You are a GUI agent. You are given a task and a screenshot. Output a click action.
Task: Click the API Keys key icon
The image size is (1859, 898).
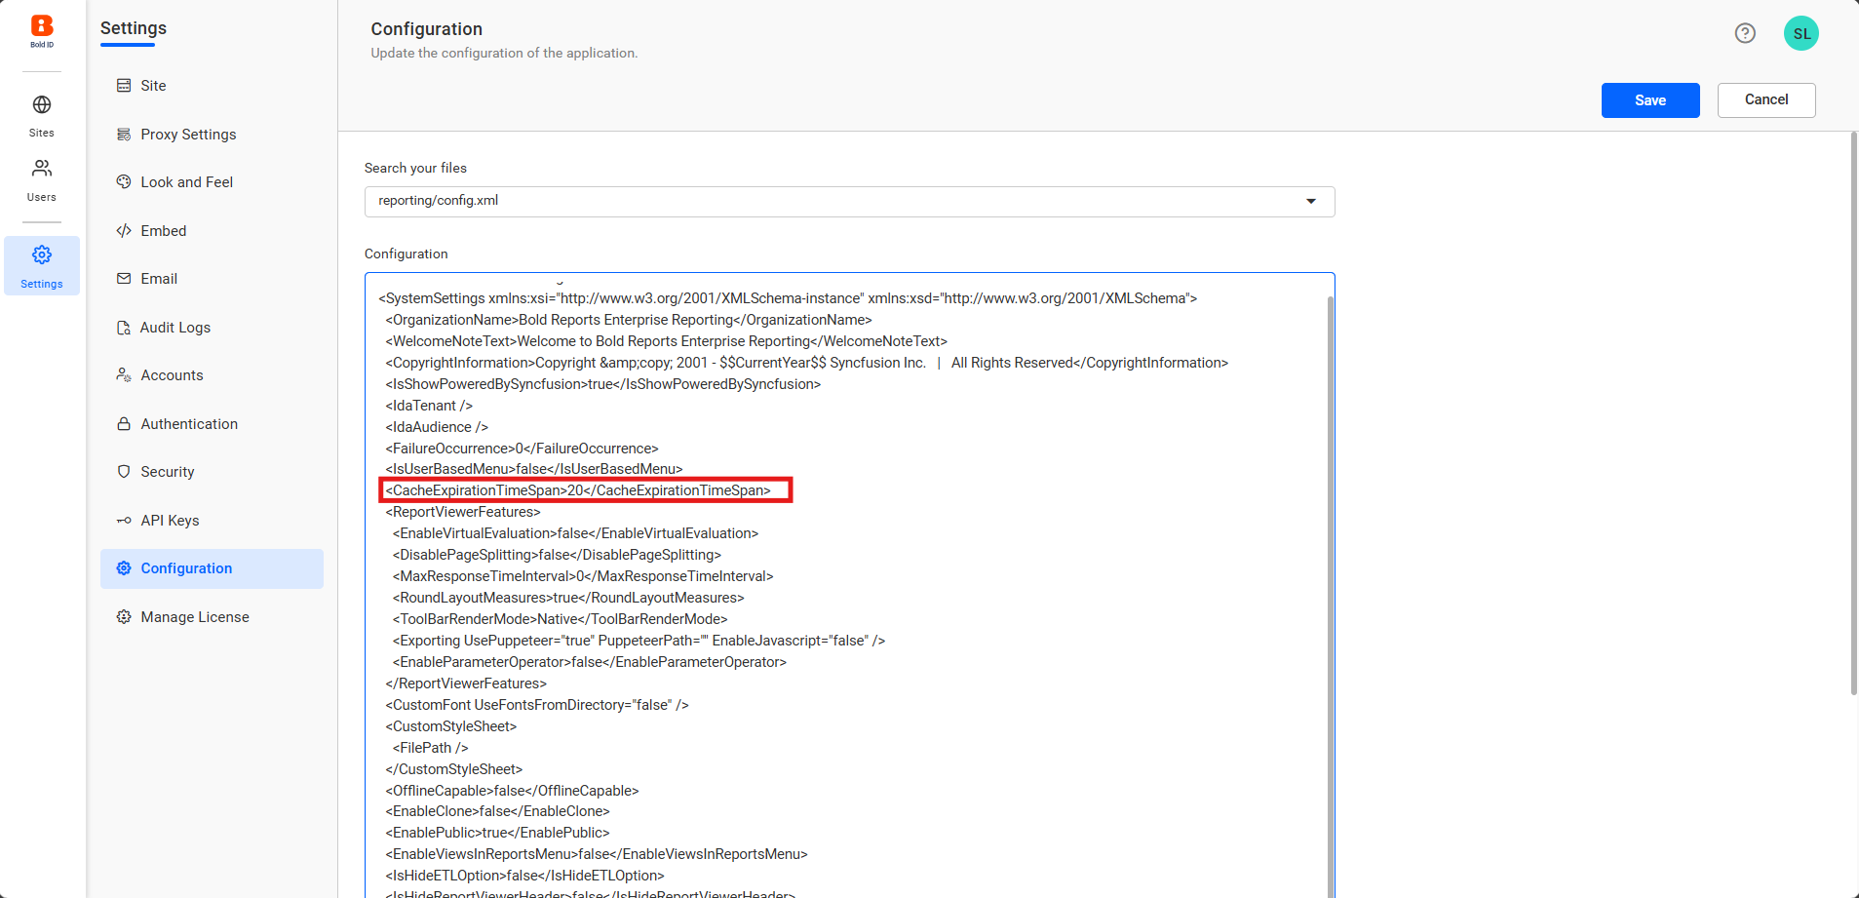coord(124,521)
